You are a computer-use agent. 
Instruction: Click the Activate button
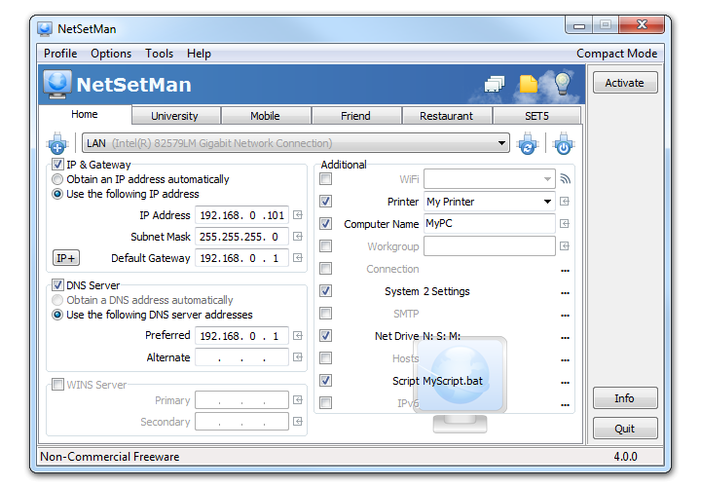[x=625, y=83]
